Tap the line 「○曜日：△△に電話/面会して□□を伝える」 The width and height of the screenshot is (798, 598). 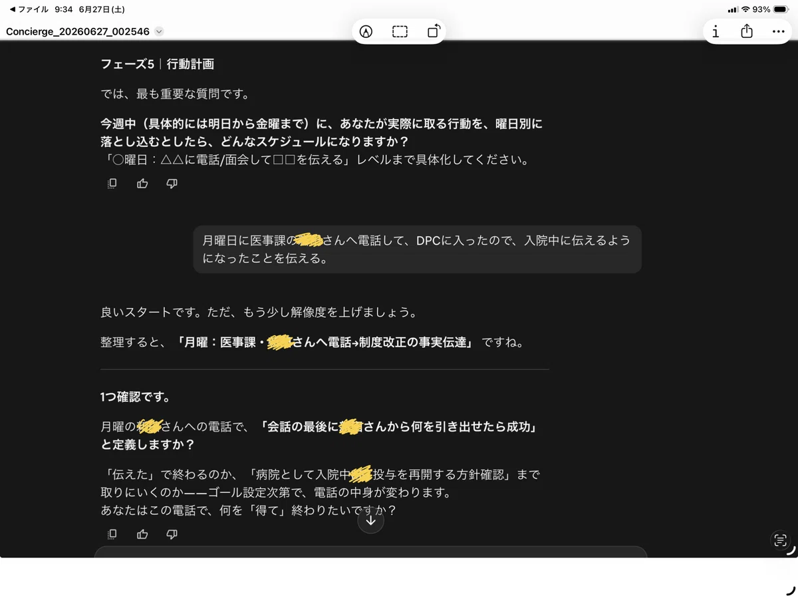(227, 160)
